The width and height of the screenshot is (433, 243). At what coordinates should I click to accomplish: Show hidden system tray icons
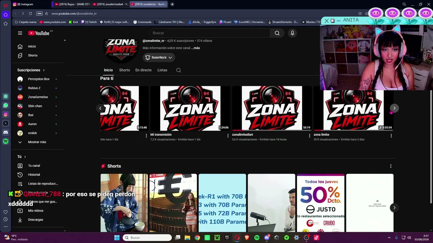click(389, 238)
